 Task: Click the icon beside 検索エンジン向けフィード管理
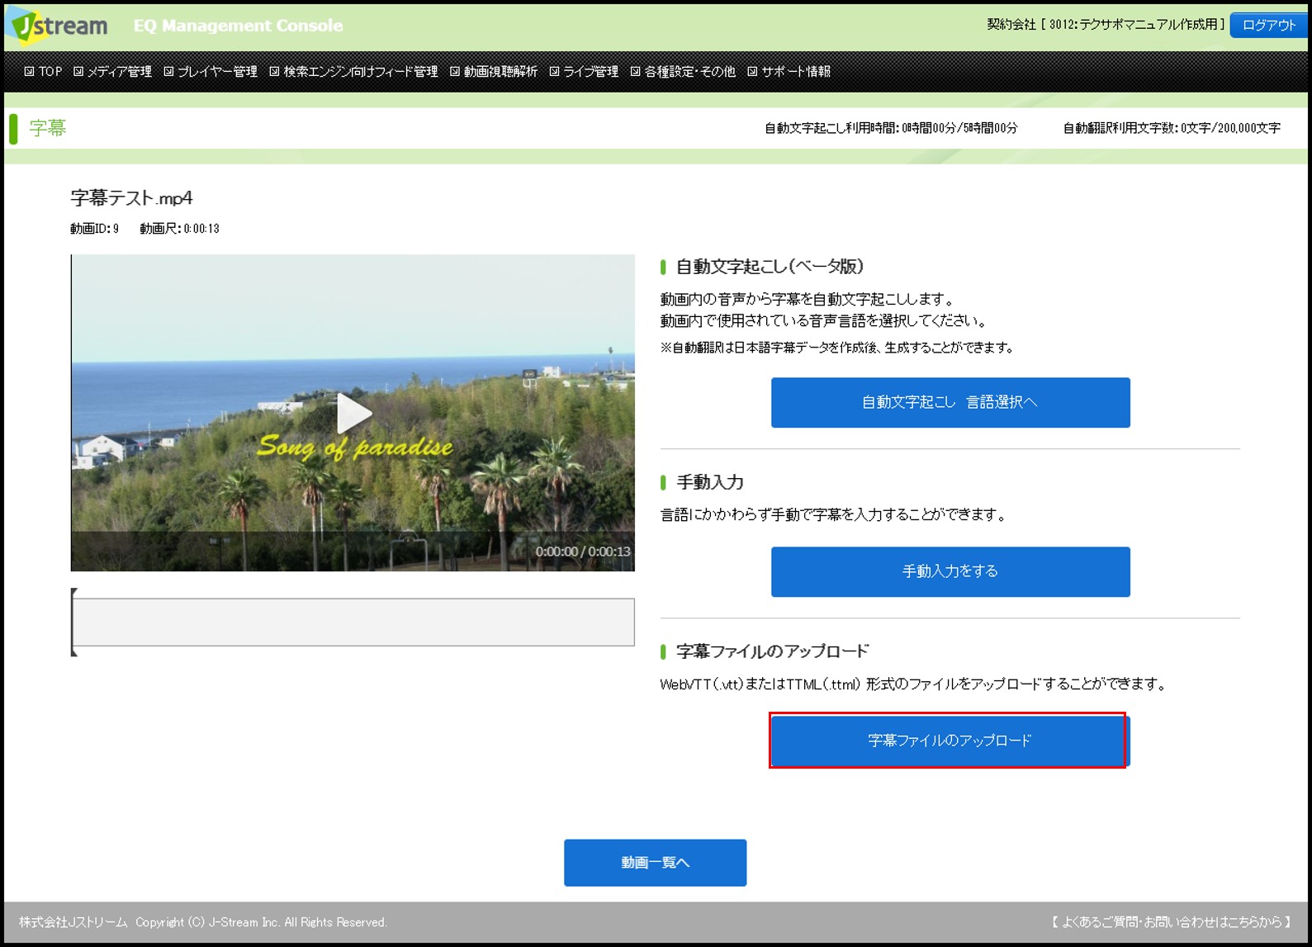[274, 72]
